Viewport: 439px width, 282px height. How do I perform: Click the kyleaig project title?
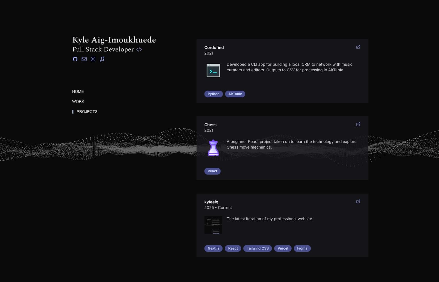click(211, 202)
